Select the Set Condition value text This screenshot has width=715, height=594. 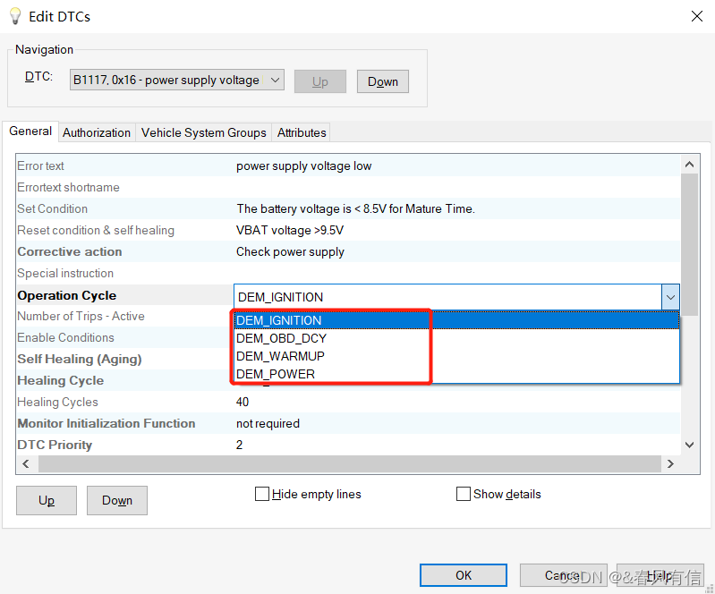click(355, 208)
